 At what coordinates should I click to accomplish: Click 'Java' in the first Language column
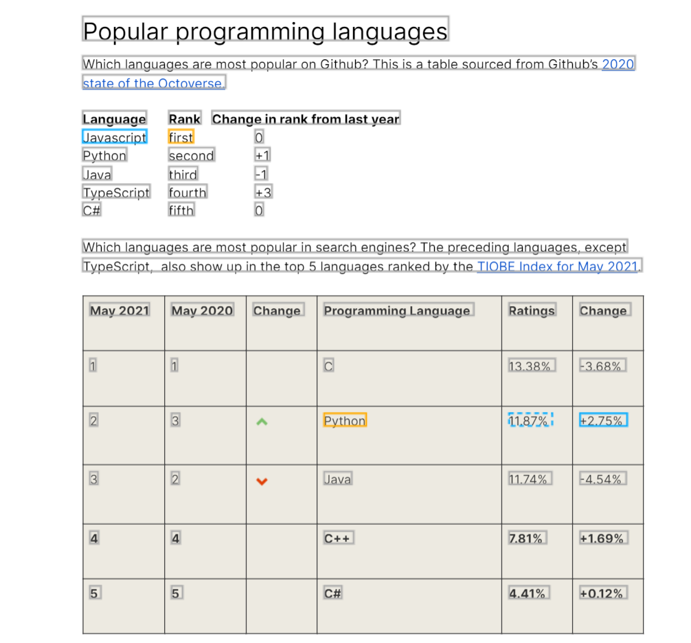[x=97, y=174]
